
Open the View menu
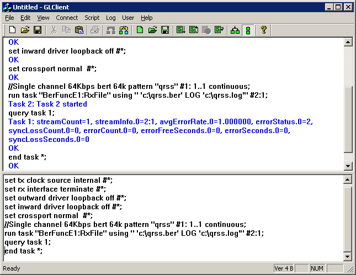[x=43, y=18]
